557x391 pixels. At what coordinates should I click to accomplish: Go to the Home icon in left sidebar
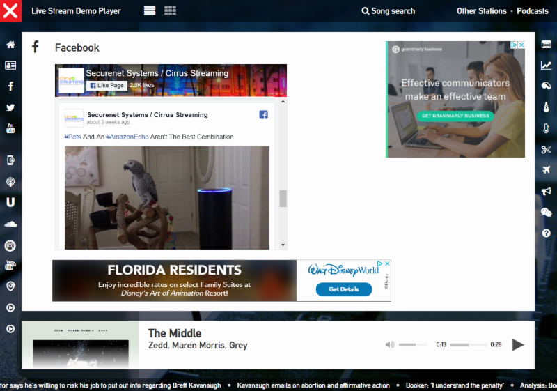point(10,45)
